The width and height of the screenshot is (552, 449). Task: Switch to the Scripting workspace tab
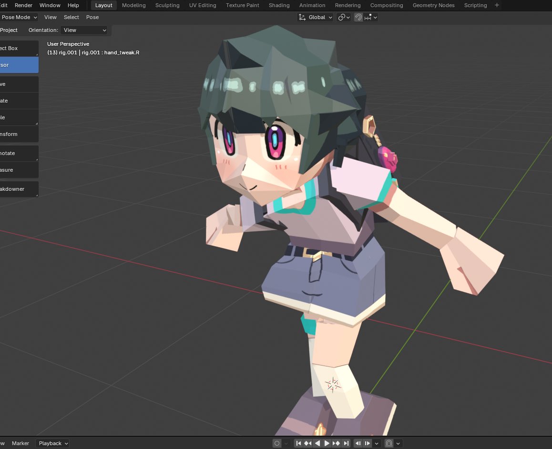[475, 5]
